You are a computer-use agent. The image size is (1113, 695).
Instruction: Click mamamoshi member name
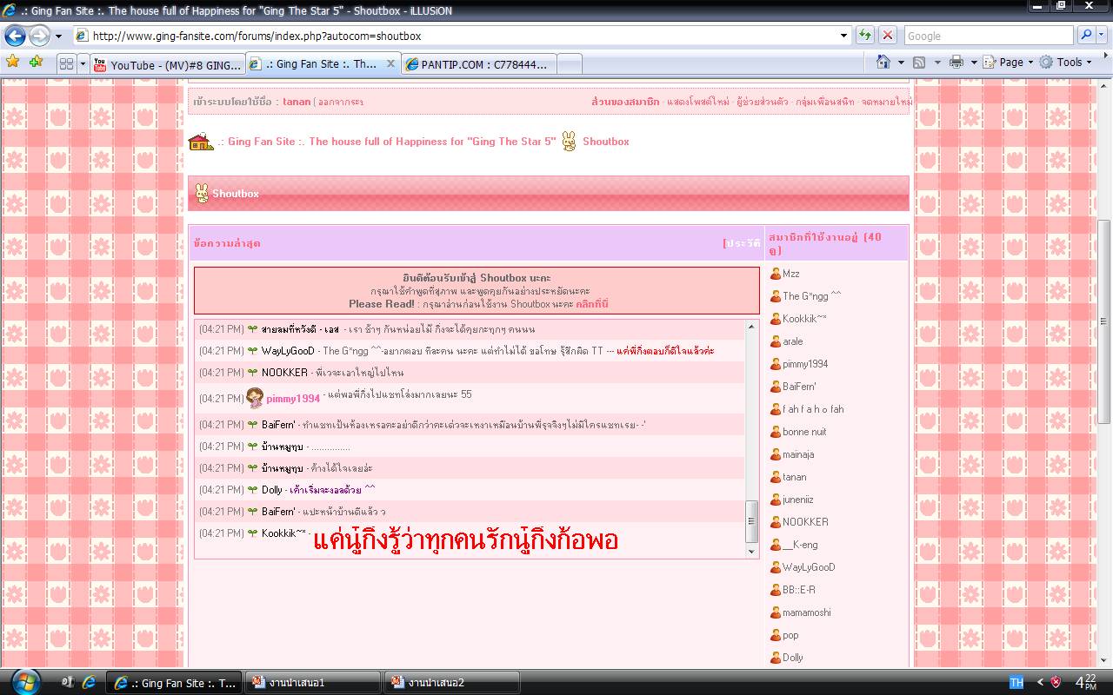807,612
